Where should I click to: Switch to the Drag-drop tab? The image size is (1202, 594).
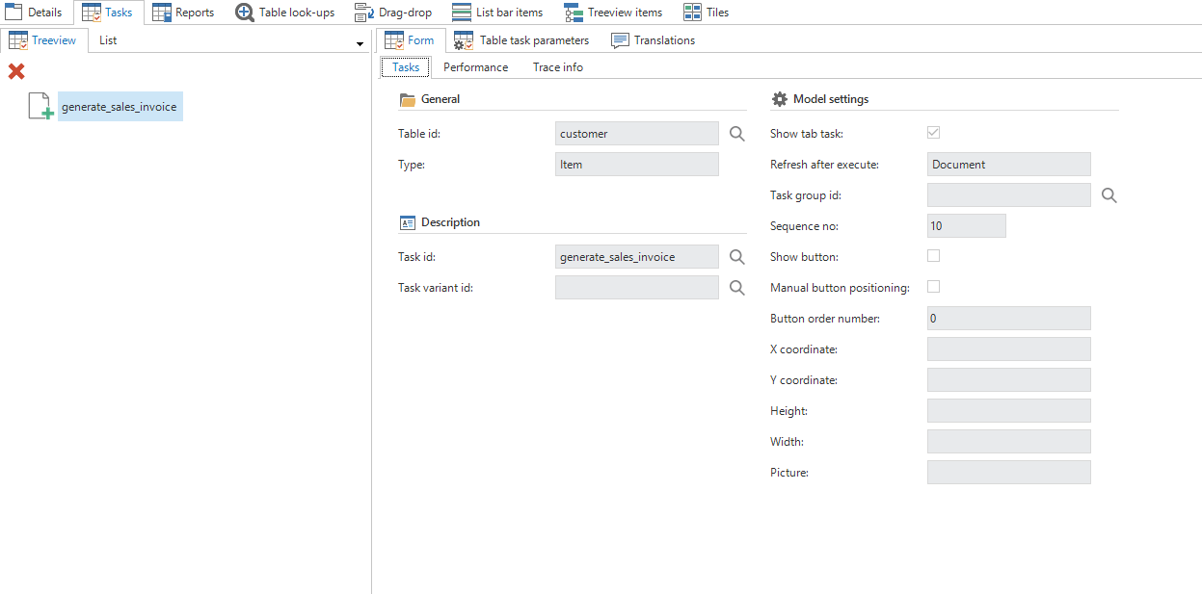click(x=393, y=13)
